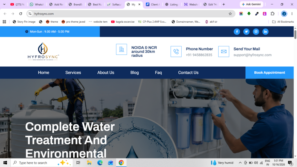Click the Windows search box
Screen dimensions: 297x167
(42, 163)
